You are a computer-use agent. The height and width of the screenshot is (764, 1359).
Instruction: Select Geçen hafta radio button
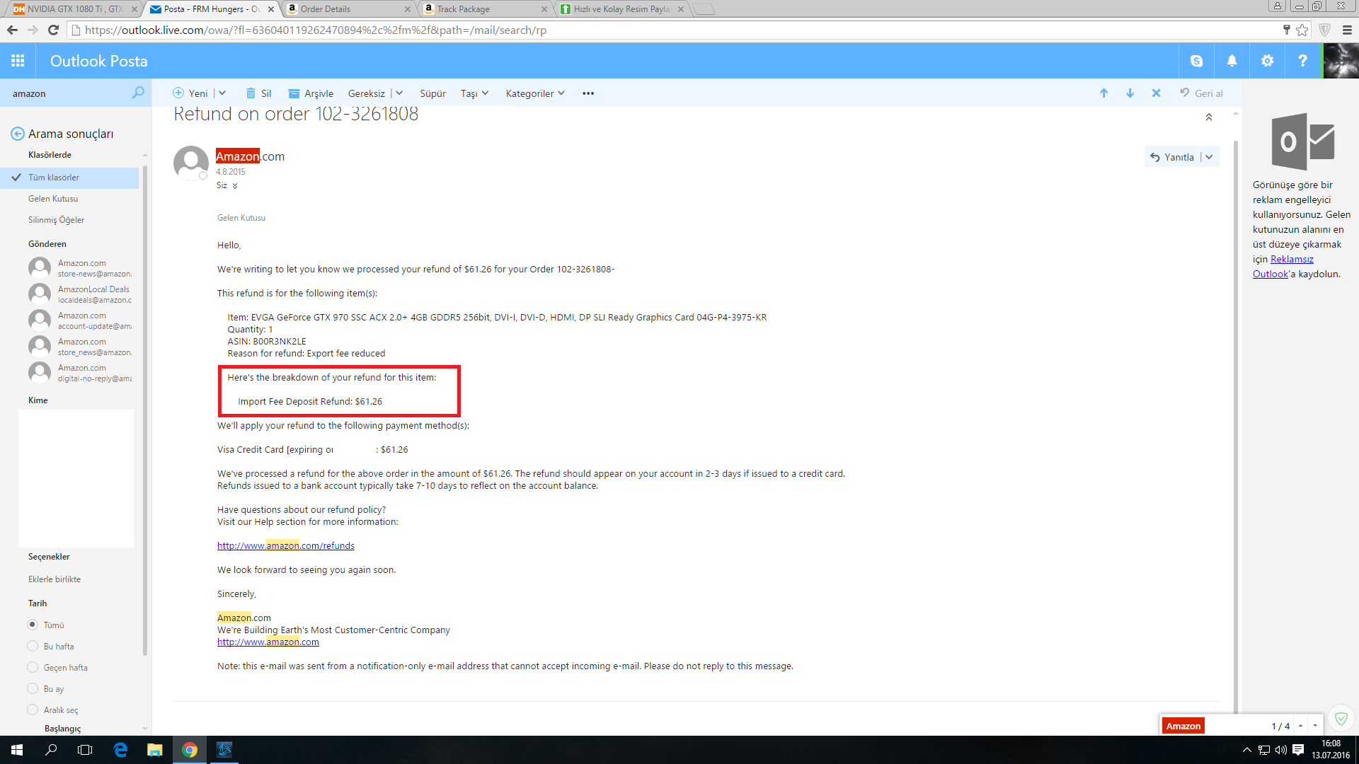coord(33,667)
